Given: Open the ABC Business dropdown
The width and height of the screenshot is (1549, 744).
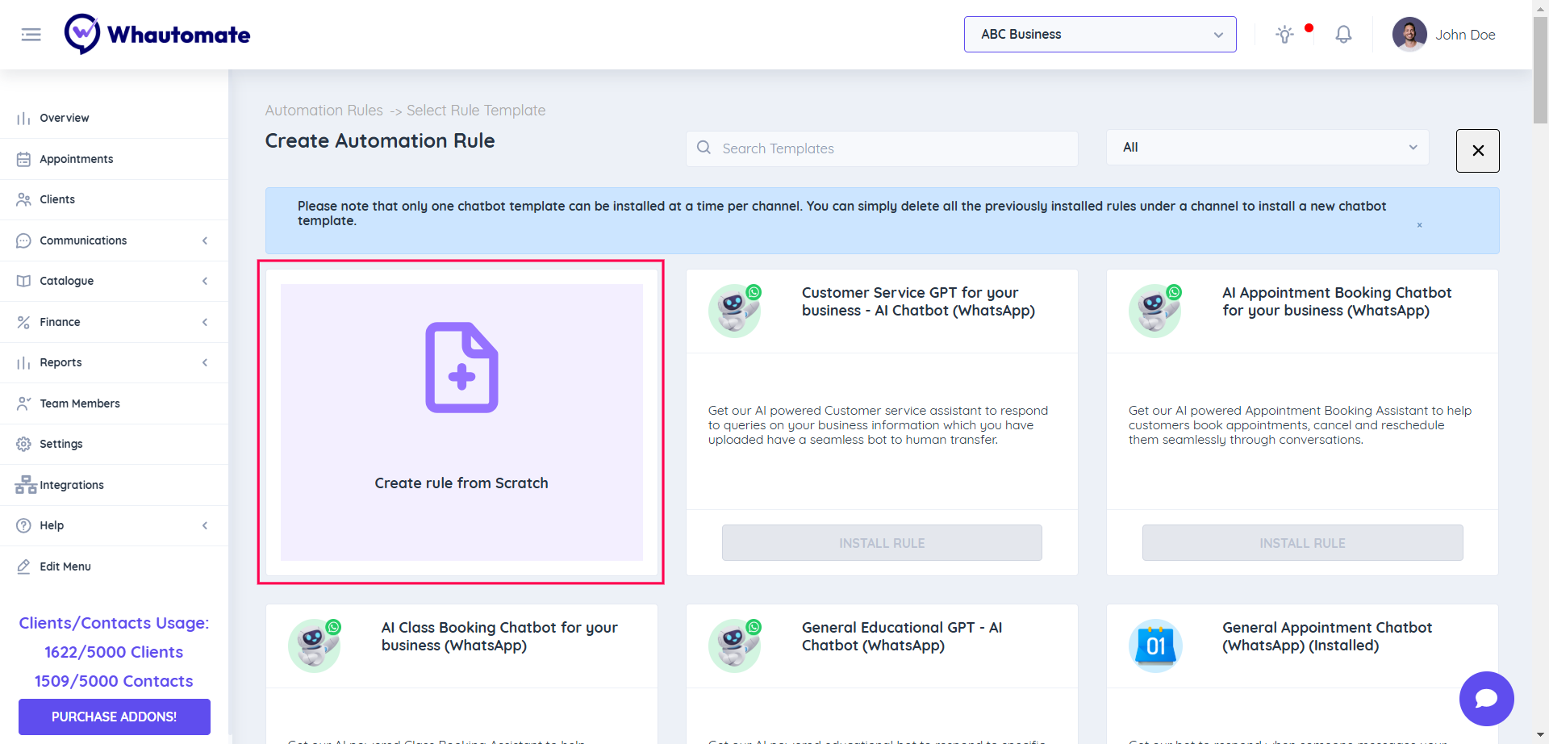Looking at the screenshot, I should tap(1100, 35).
